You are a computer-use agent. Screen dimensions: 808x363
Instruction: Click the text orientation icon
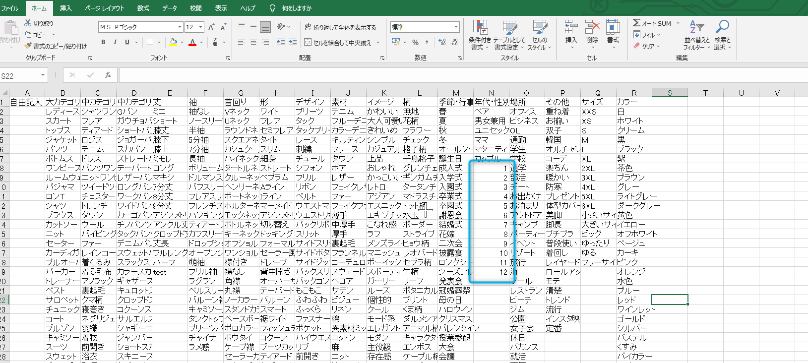(281, 27)
